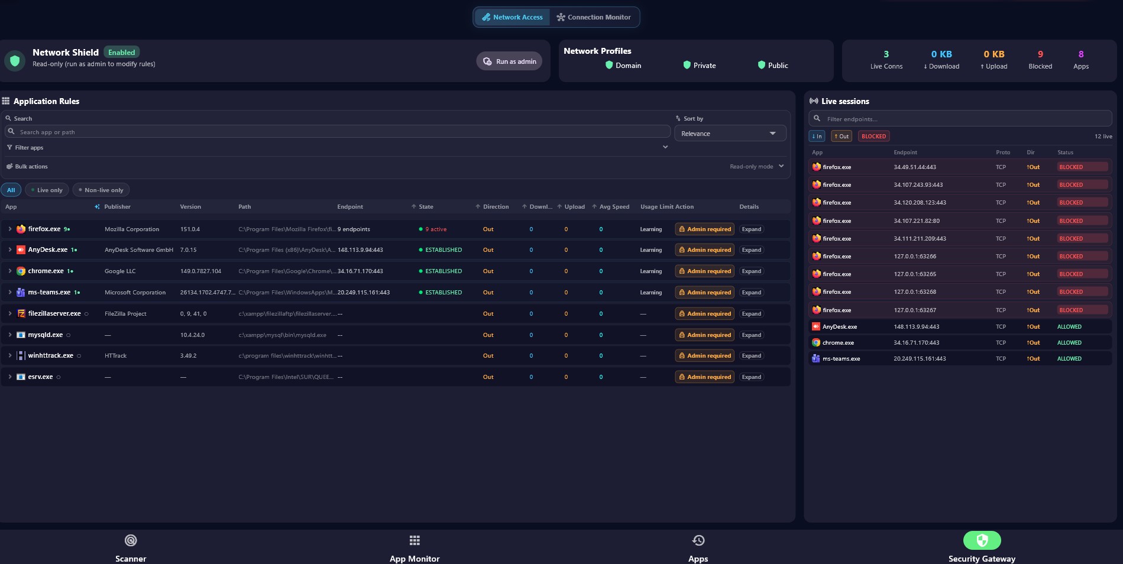Open the Scanner section icon
The image size is (1123, 564).
tap(131, 540)
